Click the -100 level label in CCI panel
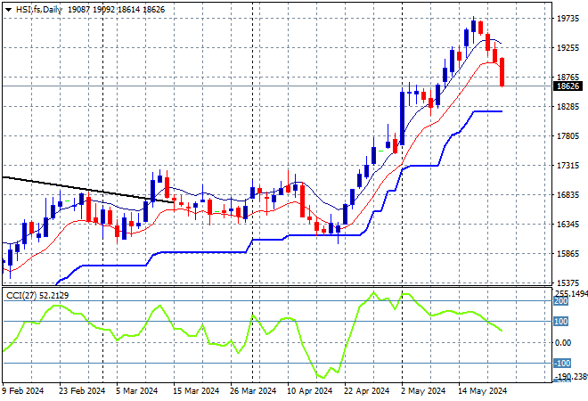Screen dimensions: 588x401 pyautogui.click(x=562, y=363)
